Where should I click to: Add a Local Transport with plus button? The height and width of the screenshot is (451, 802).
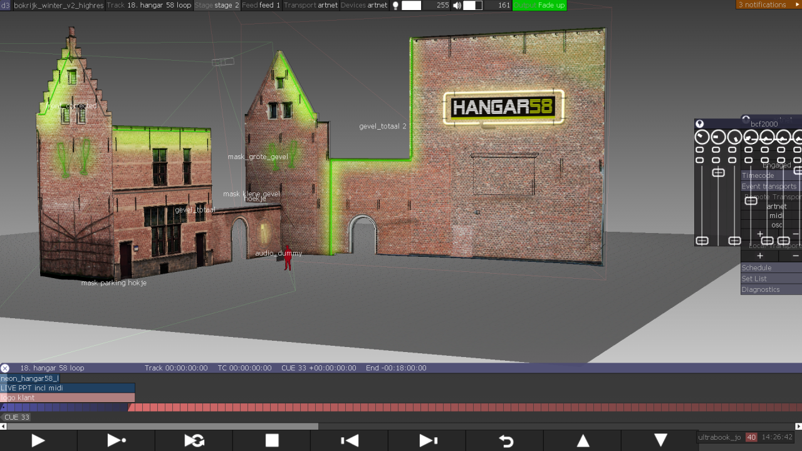click(760, 256)
